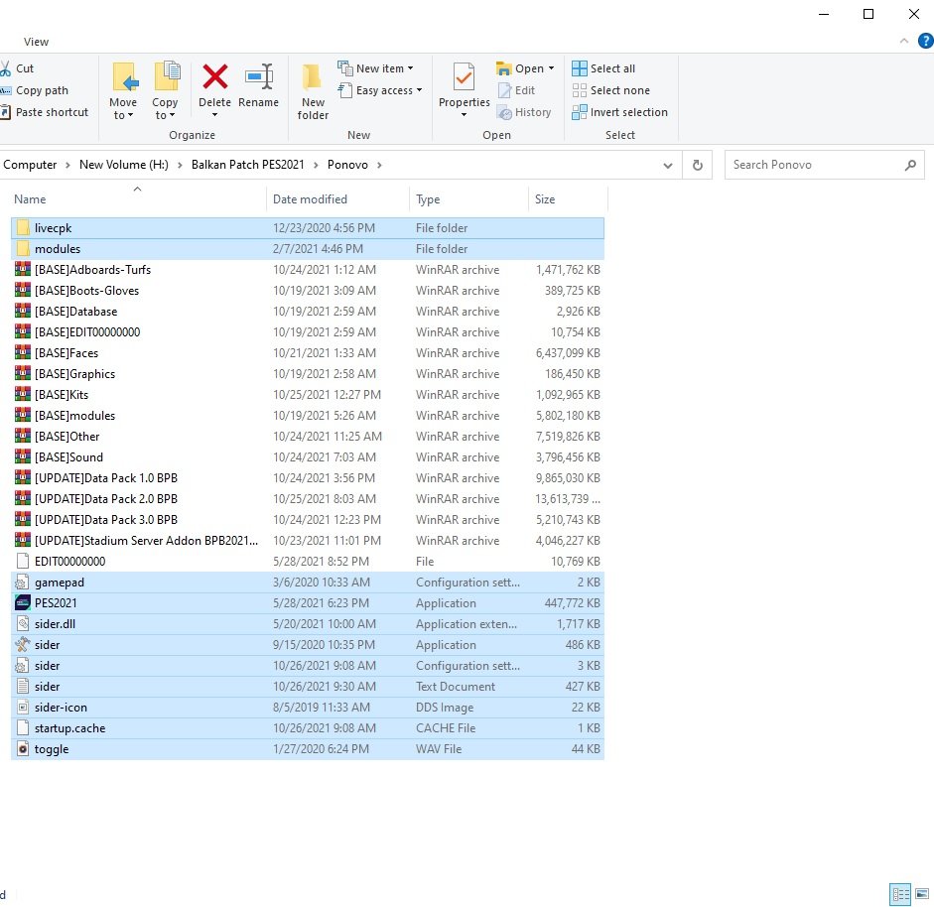Select the PES2021 application file
934x907 pixels.
tap(56, 603)
